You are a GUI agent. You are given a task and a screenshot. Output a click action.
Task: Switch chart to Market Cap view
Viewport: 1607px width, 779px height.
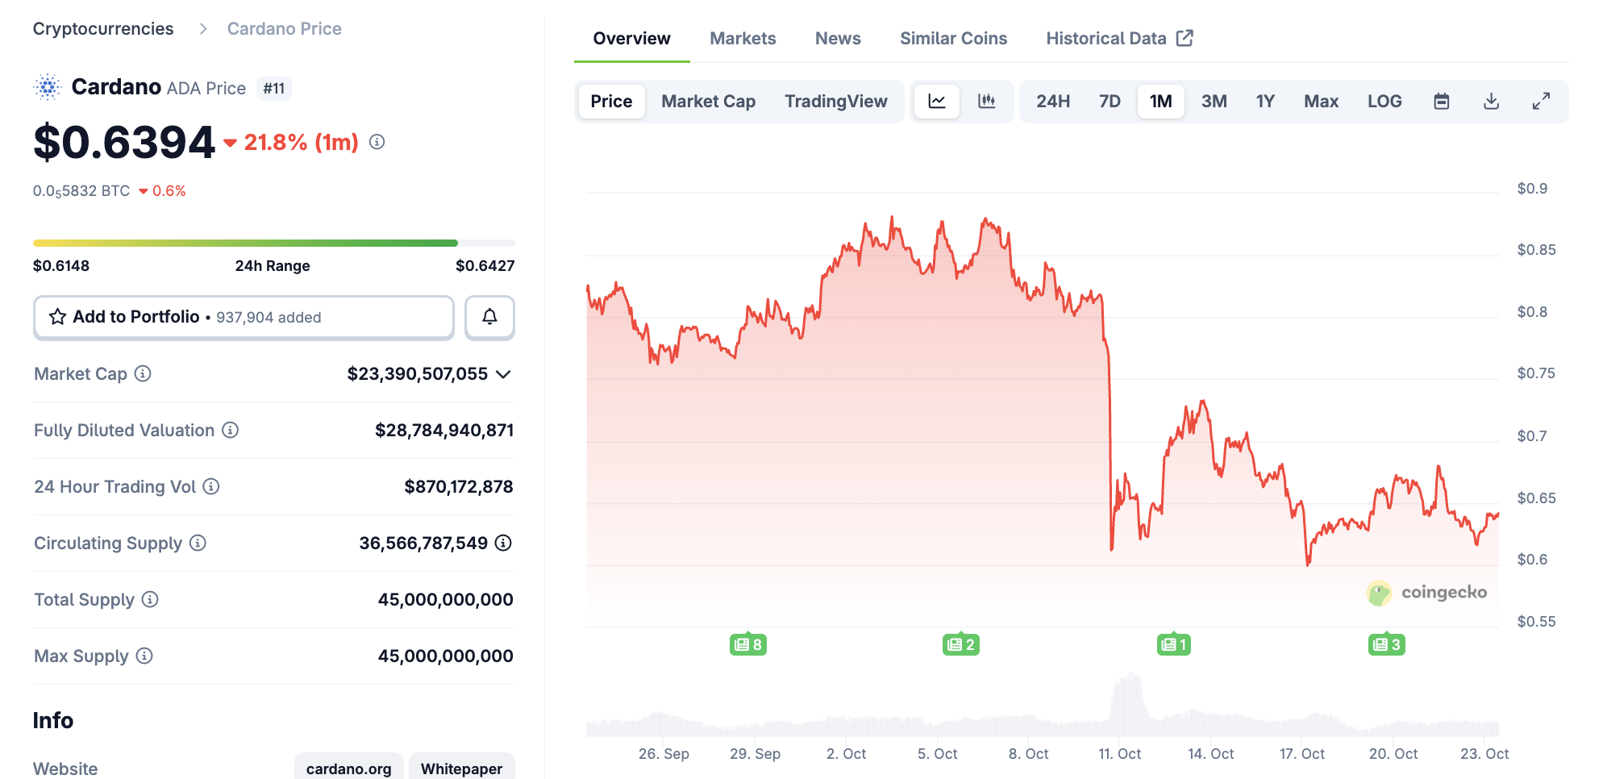point(707,101)
